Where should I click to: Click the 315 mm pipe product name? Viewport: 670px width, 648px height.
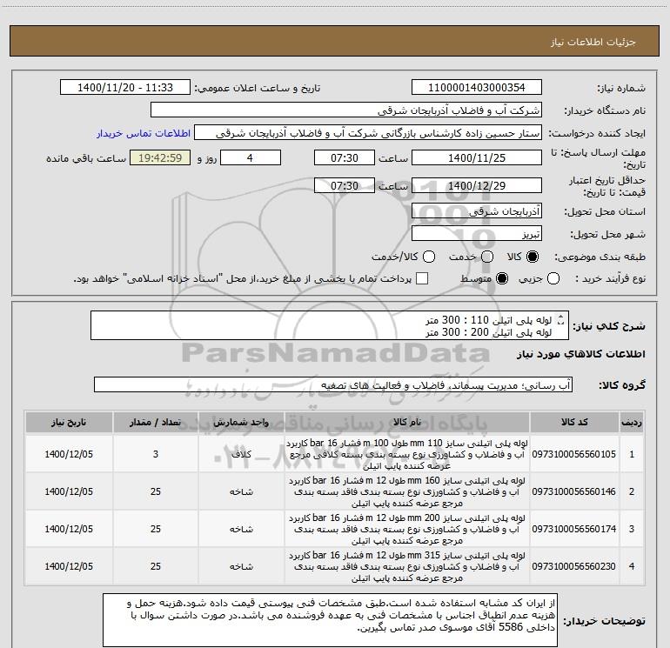point(407,566)
